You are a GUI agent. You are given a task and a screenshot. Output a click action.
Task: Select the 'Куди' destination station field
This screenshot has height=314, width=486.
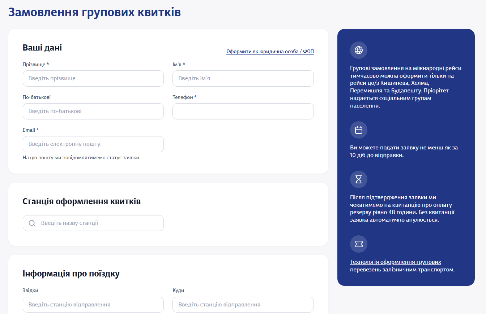pyautogui.click(x=243, y=305)
